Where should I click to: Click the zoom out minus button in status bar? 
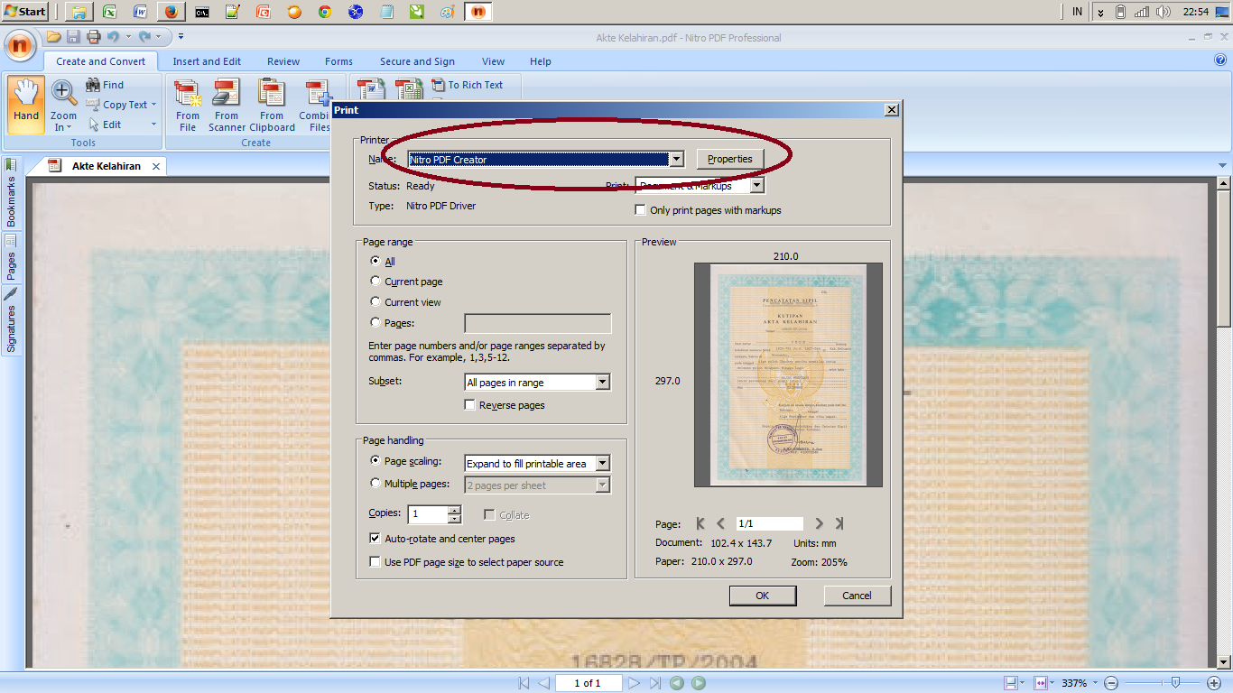tap(1111, 683)
